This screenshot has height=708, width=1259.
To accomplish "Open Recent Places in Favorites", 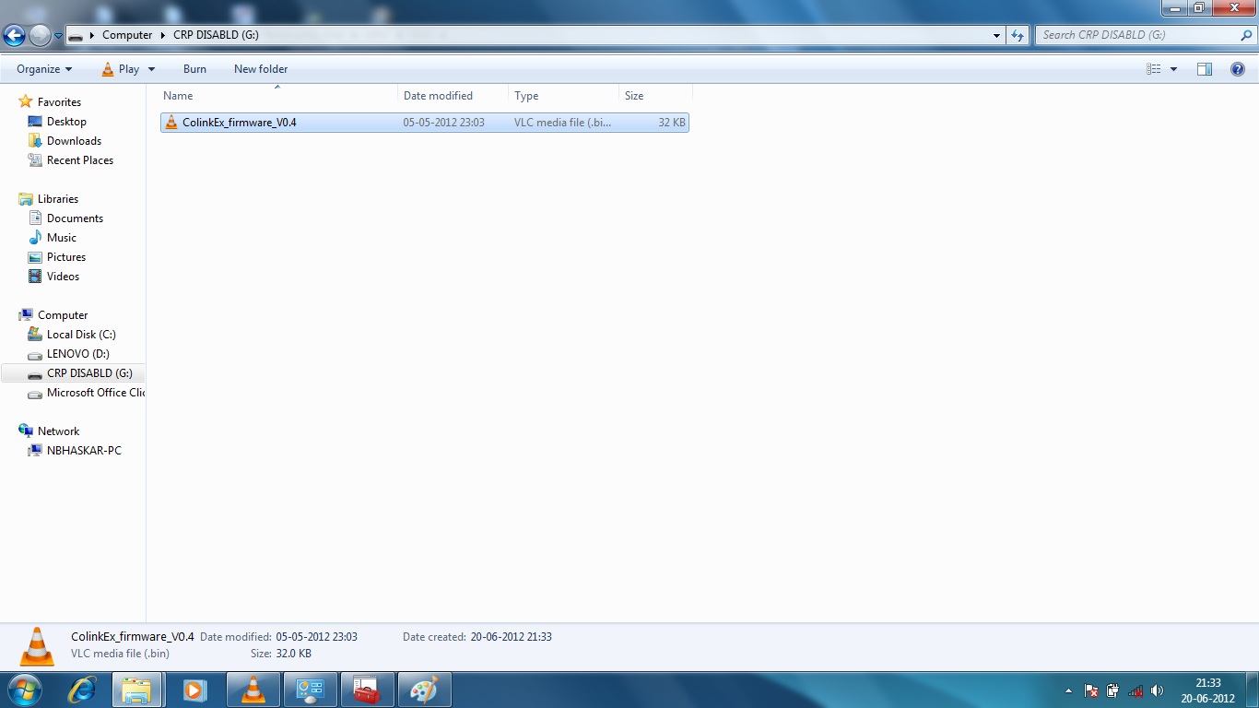I will (x=80, y=160).
